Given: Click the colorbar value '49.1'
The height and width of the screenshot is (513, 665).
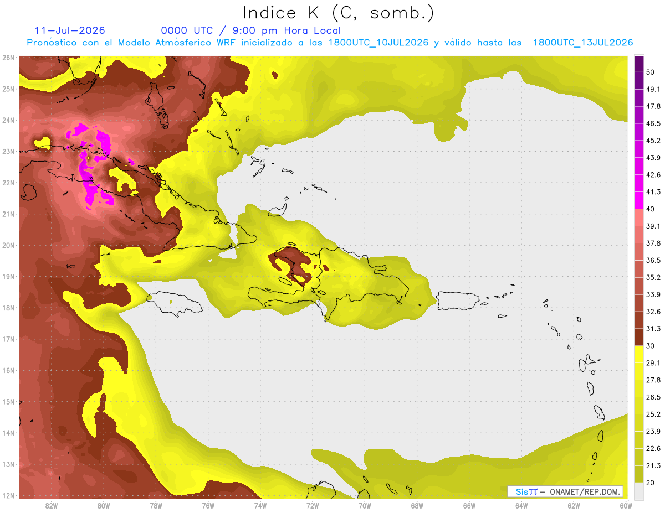Looking at the screenshot, I should pos(653,89).
